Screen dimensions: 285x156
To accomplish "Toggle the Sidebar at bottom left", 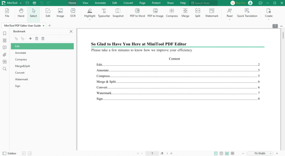I will tap(9, 153).
